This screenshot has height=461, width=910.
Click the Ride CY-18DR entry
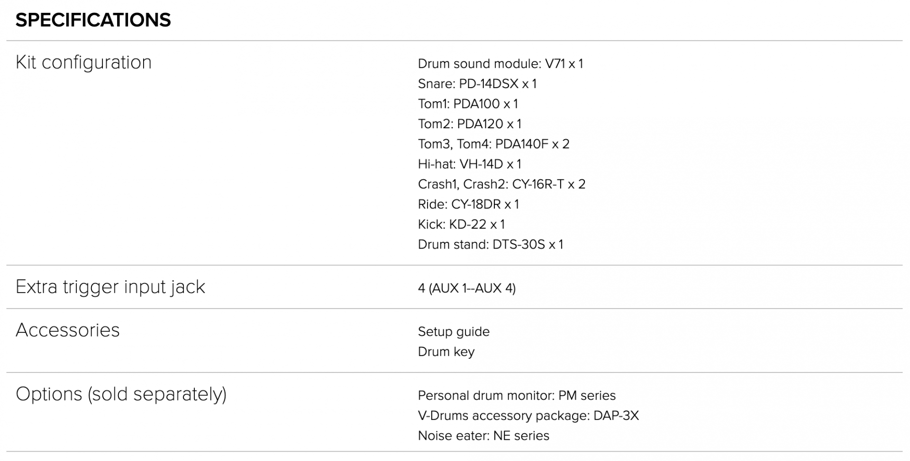(x=469, y=204)
